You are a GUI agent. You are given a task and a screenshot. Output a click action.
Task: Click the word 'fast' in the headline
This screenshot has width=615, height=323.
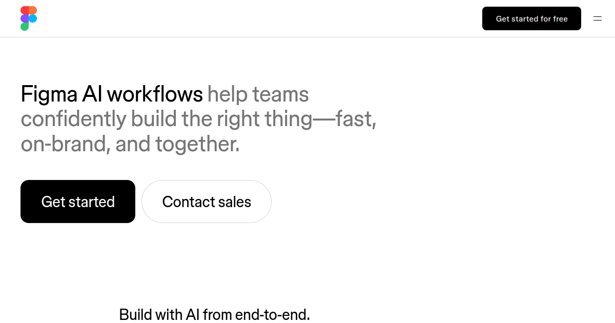(x=353, y=119)
